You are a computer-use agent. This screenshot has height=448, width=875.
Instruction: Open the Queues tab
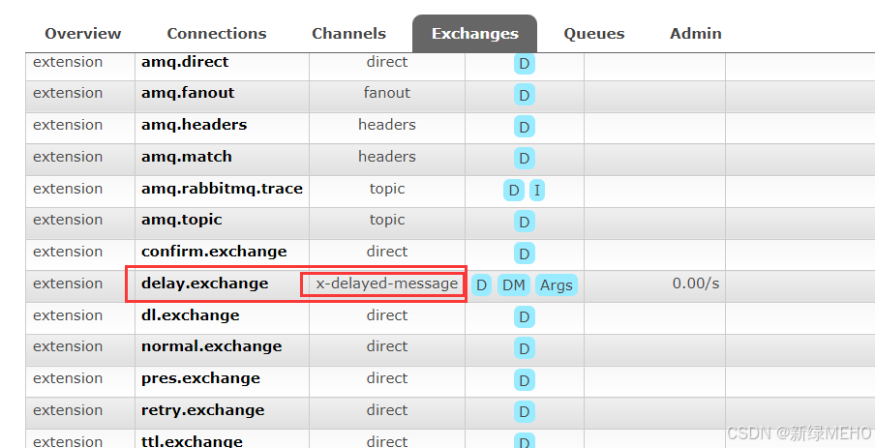click(593, 34)
